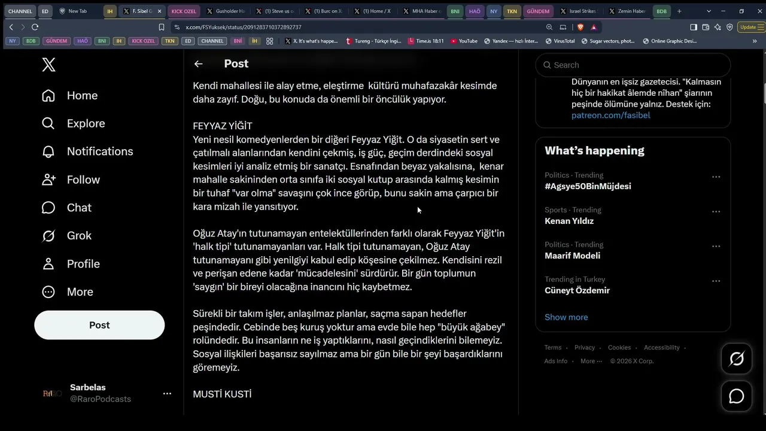Open the VirusTotal bookmark
766x431 pixels.
click(x=560, y=41)
